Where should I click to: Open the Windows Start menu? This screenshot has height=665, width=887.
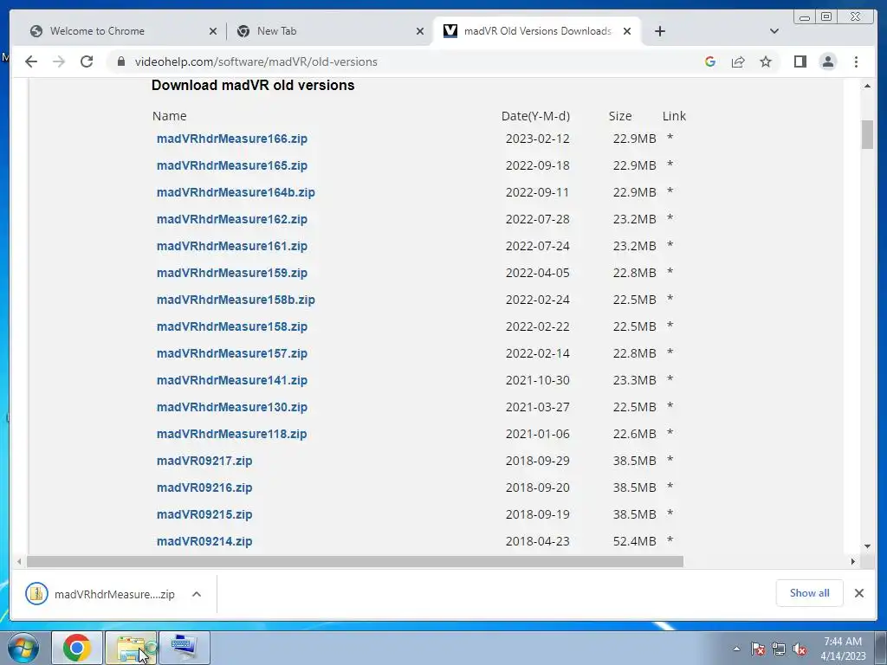click(x=23, y=648)
